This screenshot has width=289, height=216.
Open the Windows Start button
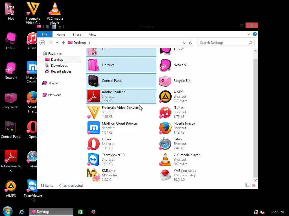8,211
